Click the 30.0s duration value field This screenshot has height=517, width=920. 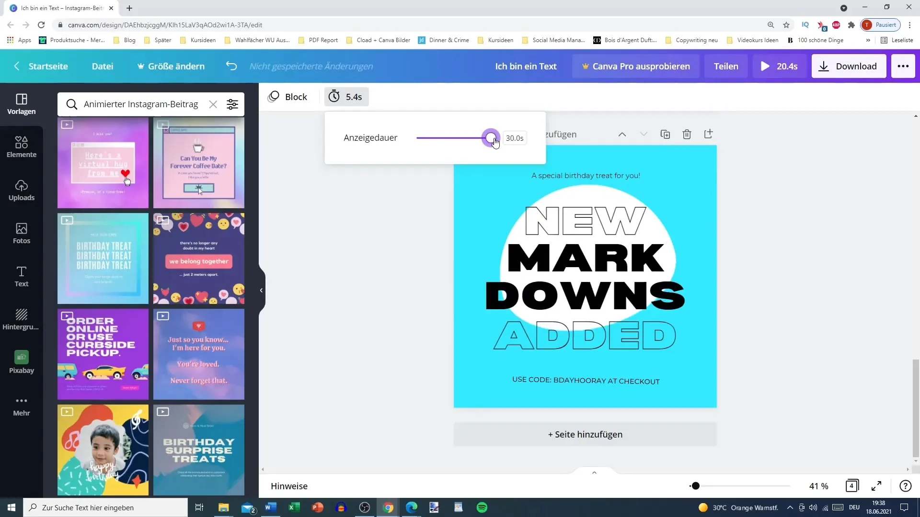(x=515, y=138)
